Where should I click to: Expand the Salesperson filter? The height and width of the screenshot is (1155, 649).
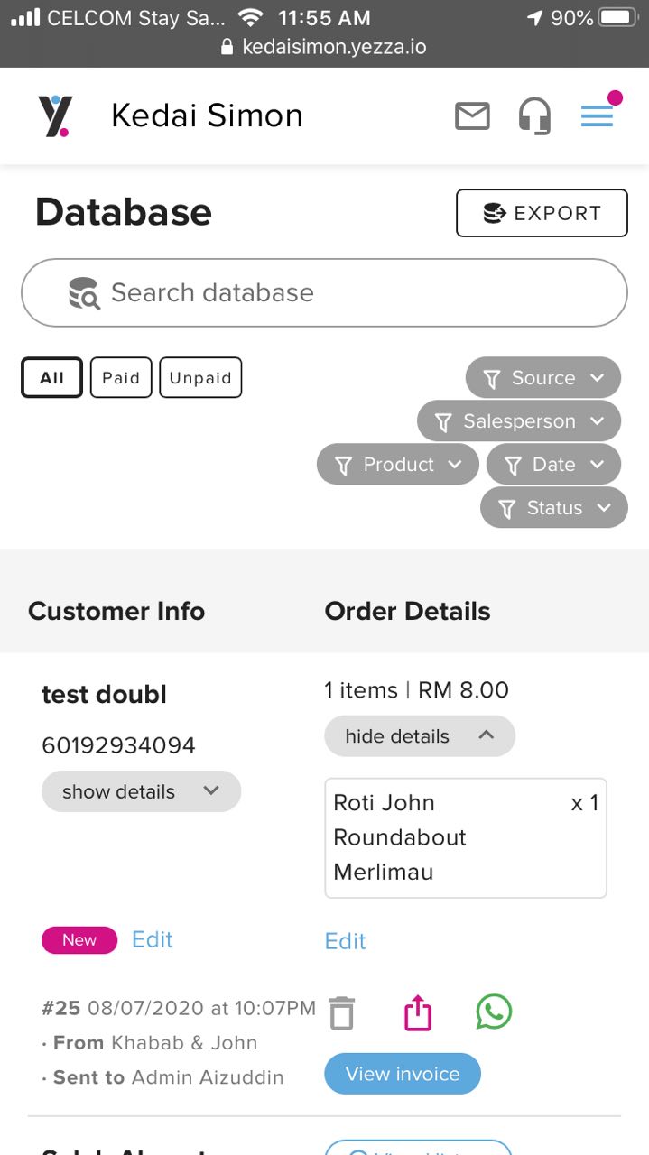pos(518,420)
